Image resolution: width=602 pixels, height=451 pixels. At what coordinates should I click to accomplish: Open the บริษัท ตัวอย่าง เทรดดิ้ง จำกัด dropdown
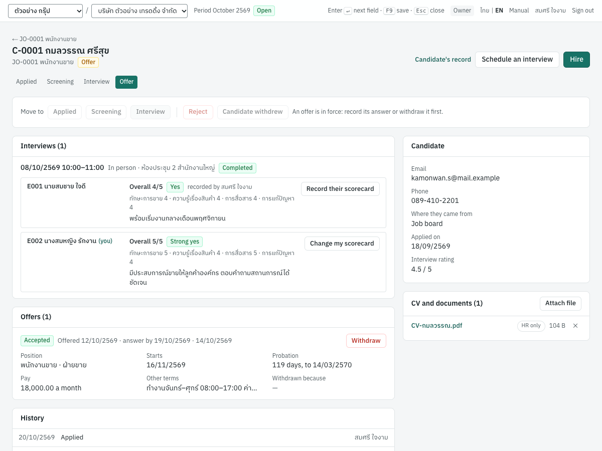[139, 11]
